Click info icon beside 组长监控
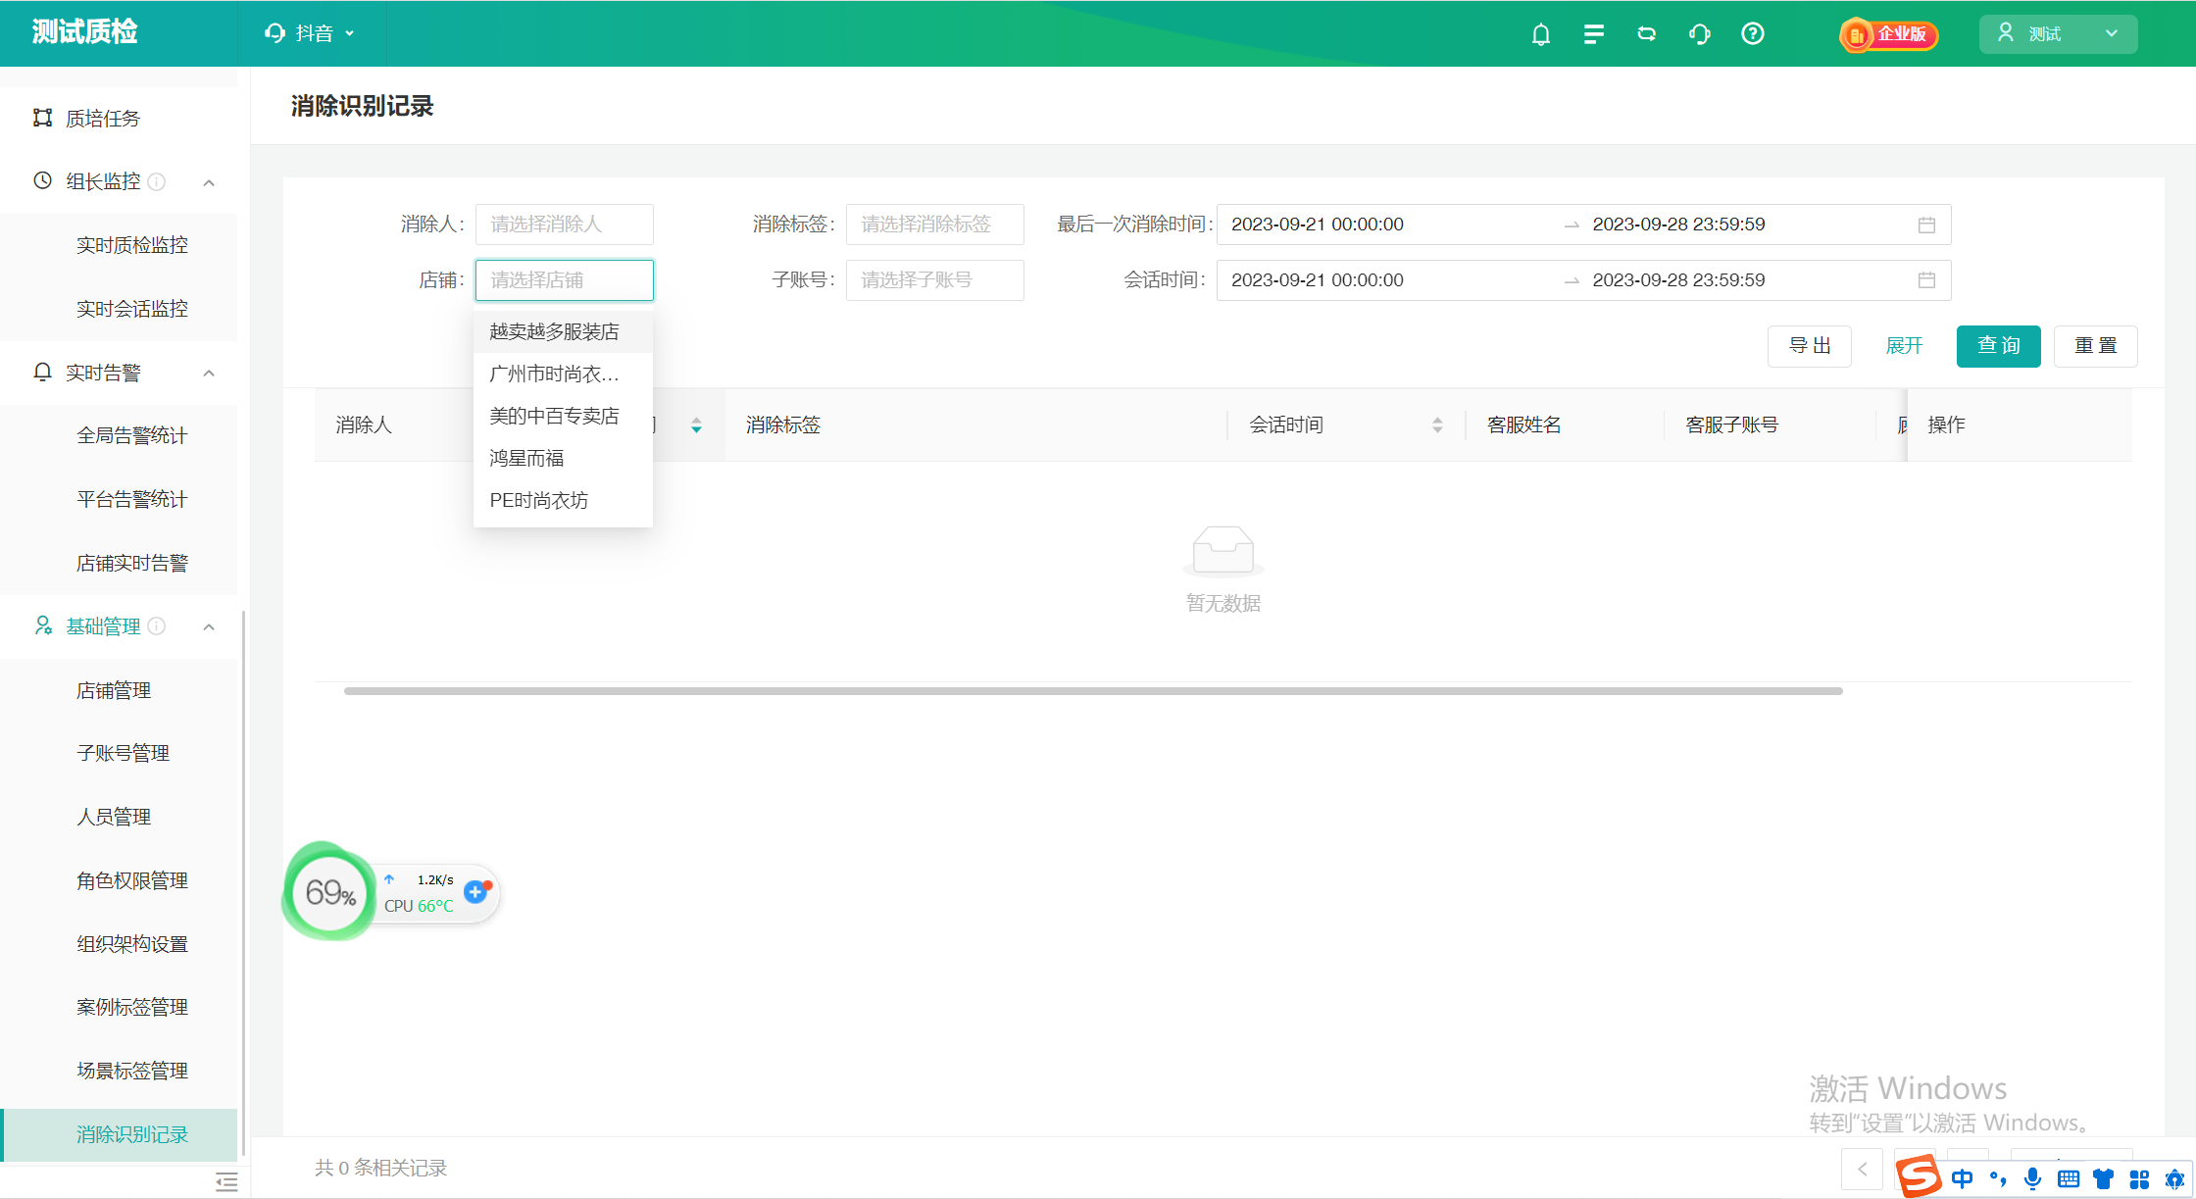2196x1199 pixels. [157, 181]
